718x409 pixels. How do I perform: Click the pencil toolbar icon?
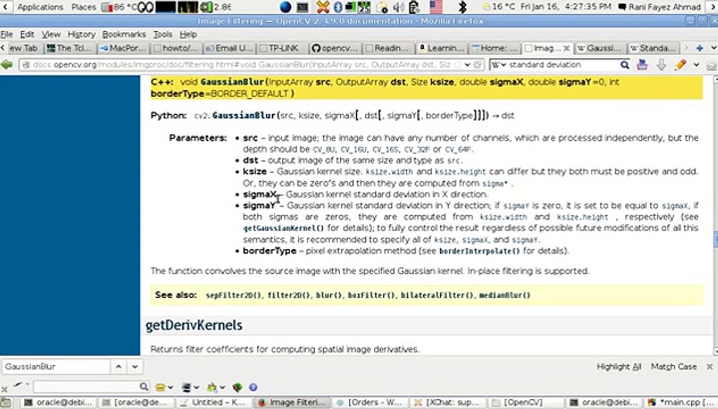680,65
